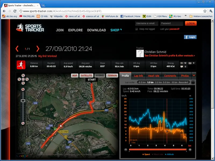Select 10 km lap scale
The width and height of the screenshot is (215, 161).
(x=174, y=82)
